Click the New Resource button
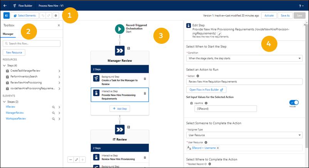 [14, 52]
